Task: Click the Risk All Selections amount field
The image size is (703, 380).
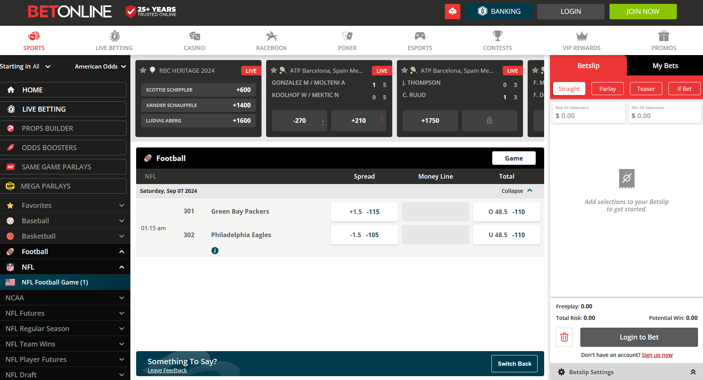Action: 588,115
